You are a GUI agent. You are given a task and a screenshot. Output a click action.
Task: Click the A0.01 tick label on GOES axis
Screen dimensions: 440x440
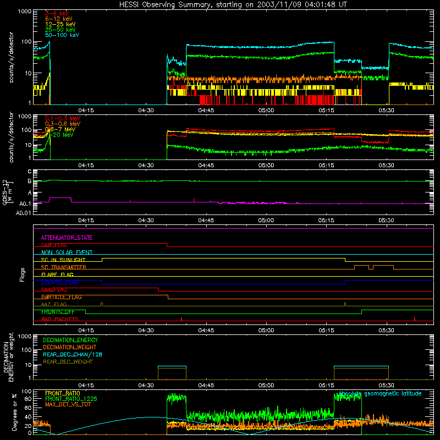click(24, 213)
